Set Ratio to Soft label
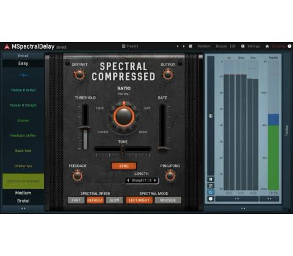This screenshot has height=256, width=293. pos(147,108)
